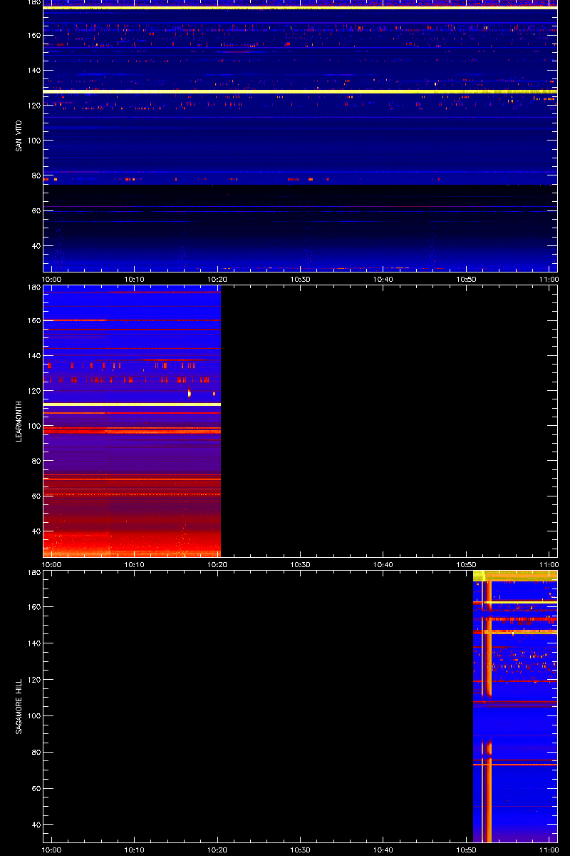Viewport: 570px width, 856px height.
Task: Click 100 frequency label on San Vito axis
Action: pos(33,141)
